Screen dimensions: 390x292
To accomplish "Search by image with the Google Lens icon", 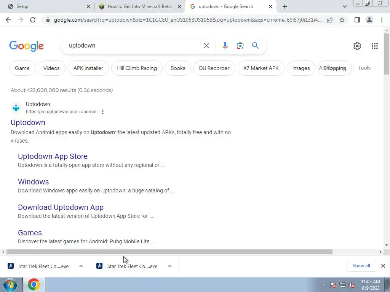I will click(x=240, y=46).
